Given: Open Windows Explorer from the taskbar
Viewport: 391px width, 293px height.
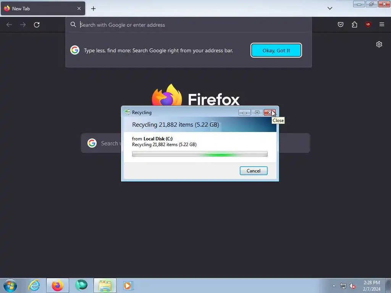Looking at the screenshot, I should 105,285.
